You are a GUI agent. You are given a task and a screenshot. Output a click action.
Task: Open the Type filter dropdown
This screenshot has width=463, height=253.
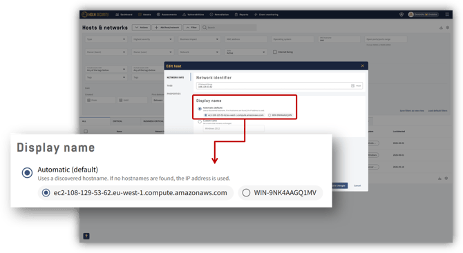tap(106, 39)
